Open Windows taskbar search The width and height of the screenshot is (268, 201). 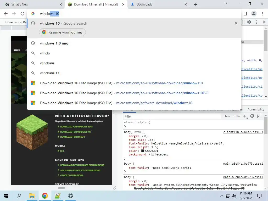19,196
